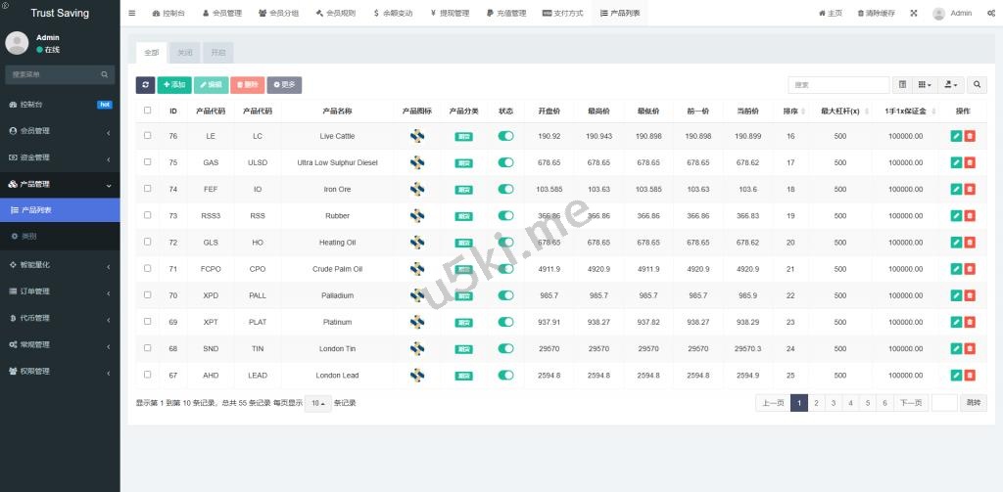Click the refresh table icon button
Image resolution: width=1003 pixels, height=492 pixels.
click(x=145, y=85)
